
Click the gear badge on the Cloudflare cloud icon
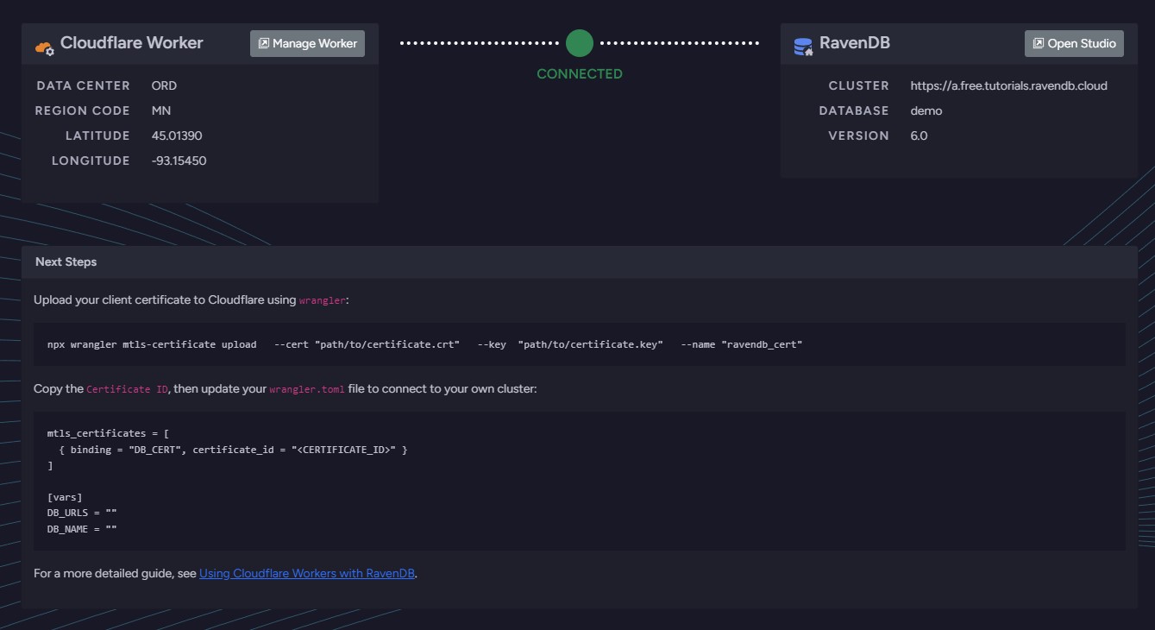coord(50,50)
